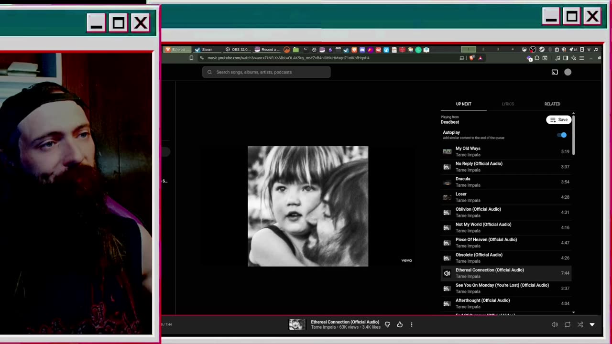Mute the player volume
The width and height of the screenshot is (612, 344).
click(x=555, y=325)
